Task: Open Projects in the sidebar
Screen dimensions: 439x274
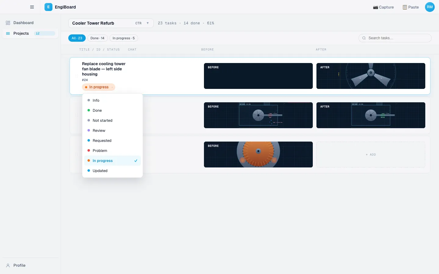Action: click(30, 33)
